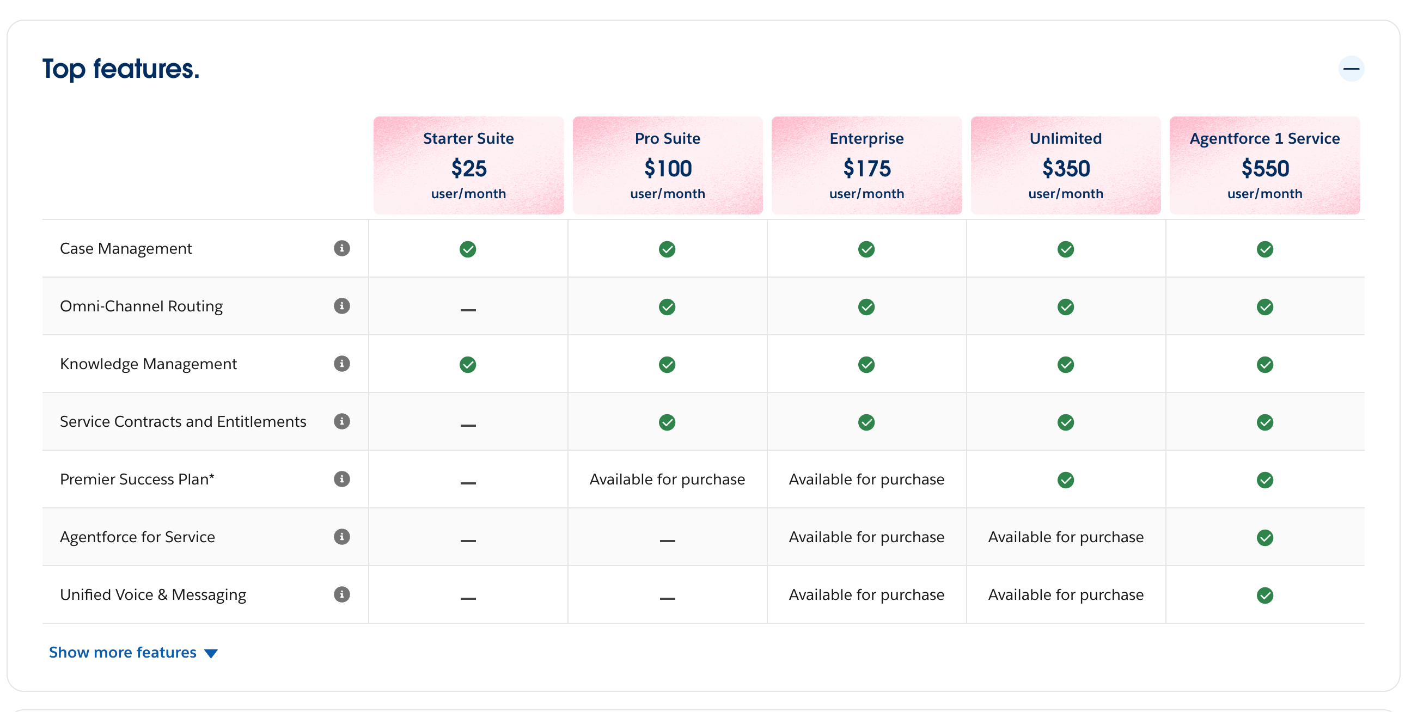
Task: Select the Agentforce 1 Service $550 plan header
Action: pos(1265,165)
